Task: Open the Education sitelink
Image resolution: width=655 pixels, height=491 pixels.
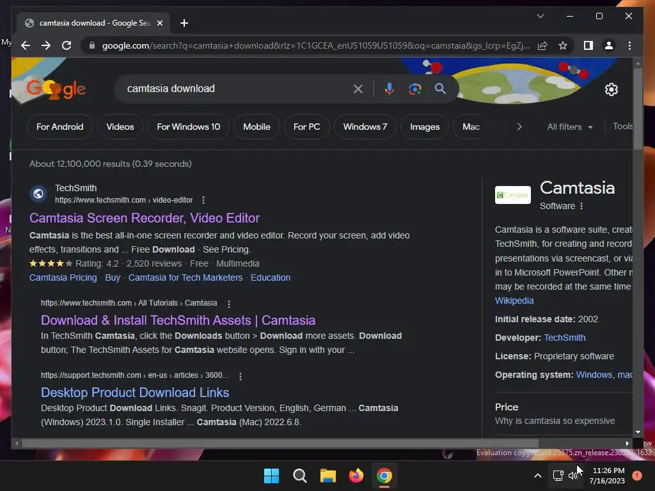Action: (271, 277)
